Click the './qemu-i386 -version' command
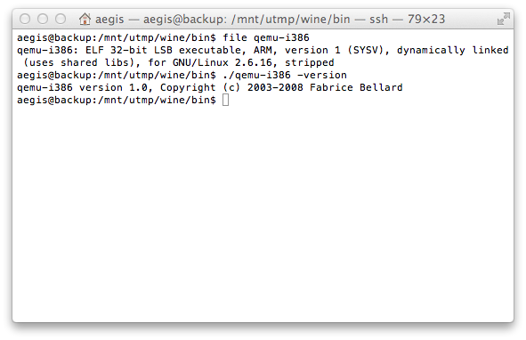526x340 pixels. click(285, 75)
